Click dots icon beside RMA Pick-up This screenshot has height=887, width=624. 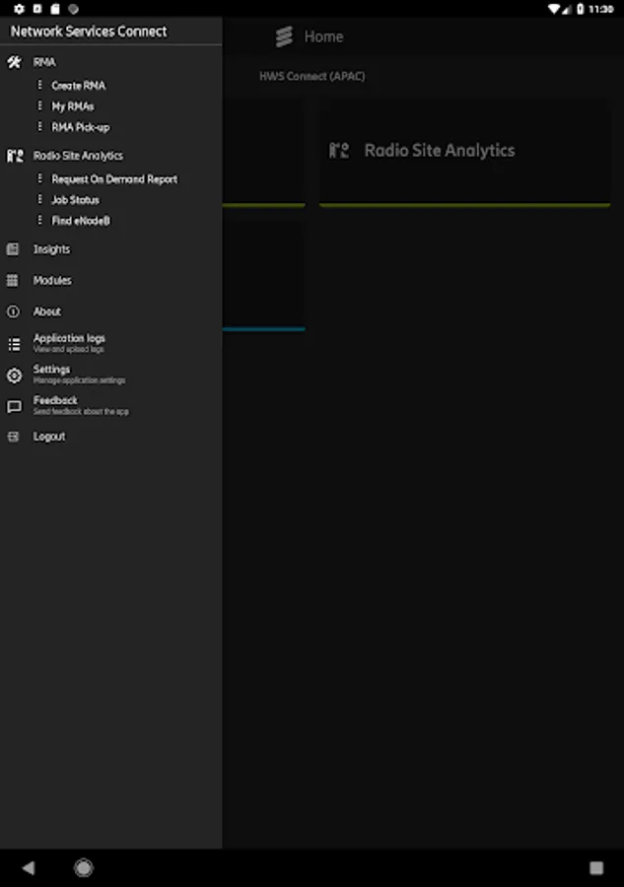coord(39,127)
